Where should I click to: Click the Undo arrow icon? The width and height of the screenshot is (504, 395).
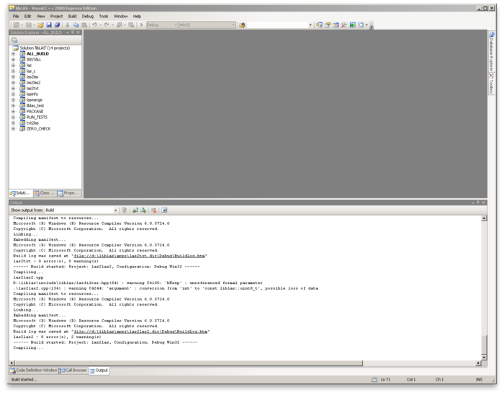point(94,25)
